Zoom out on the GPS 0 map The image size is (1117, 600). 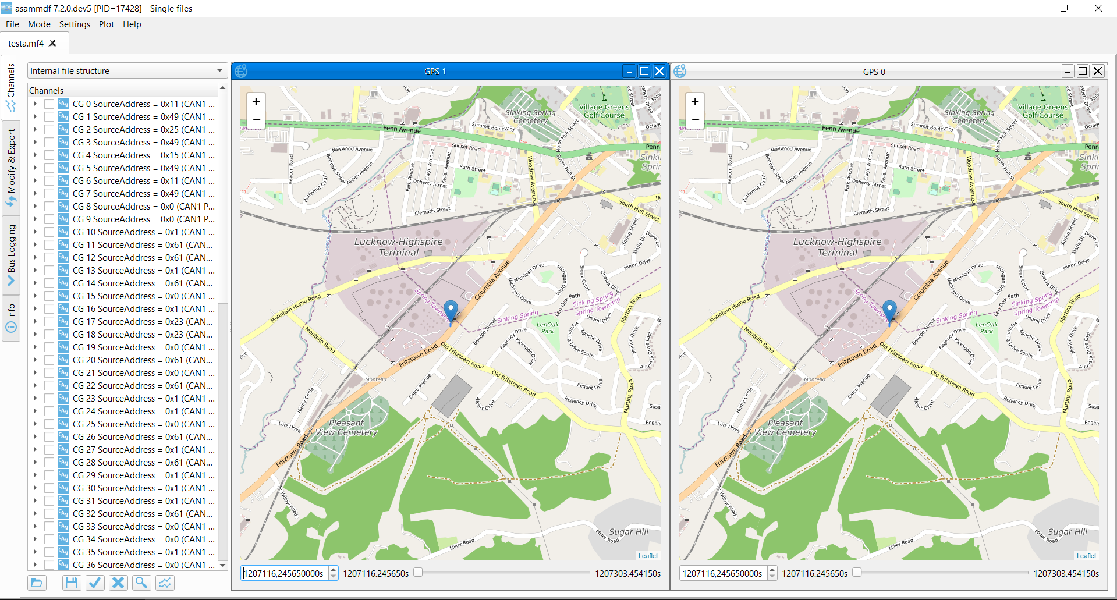695,120
